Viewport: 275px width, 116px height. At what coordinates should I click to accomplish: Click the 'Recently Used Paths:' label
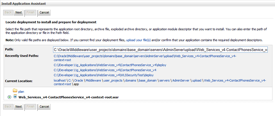(x=22, y=56)
